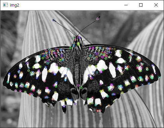Maximize the img2 window

(141, 5)
